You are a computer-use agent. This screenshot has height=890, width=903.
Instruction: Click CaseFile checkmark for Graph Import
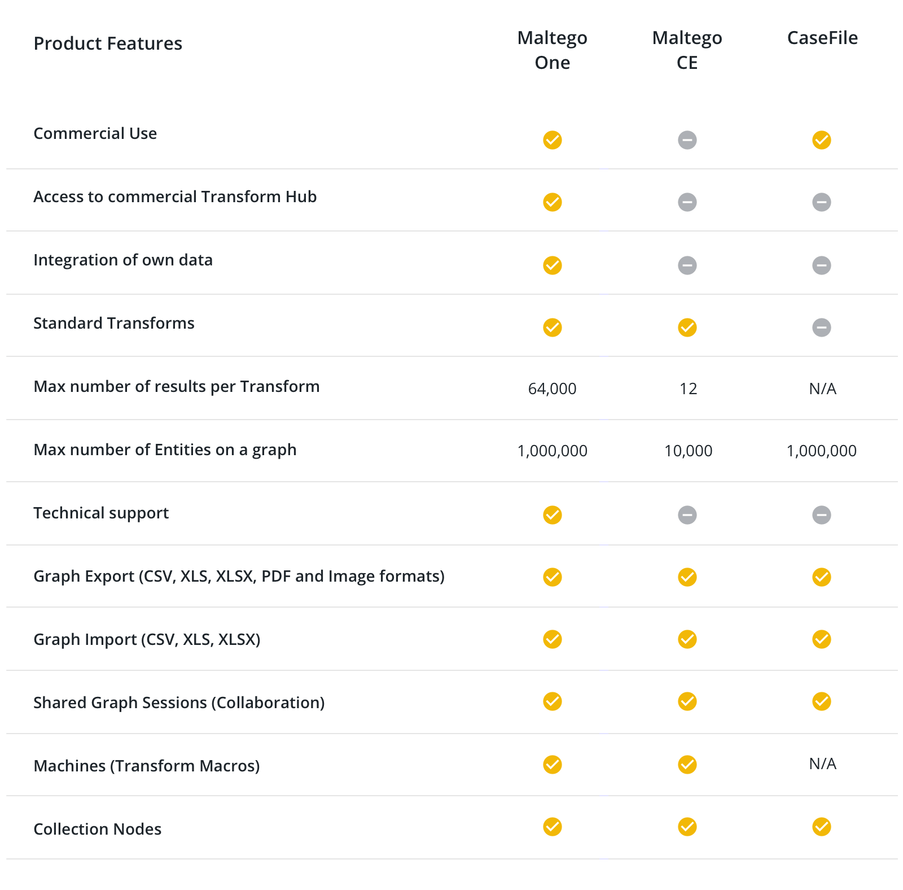(x=821, y=639)
